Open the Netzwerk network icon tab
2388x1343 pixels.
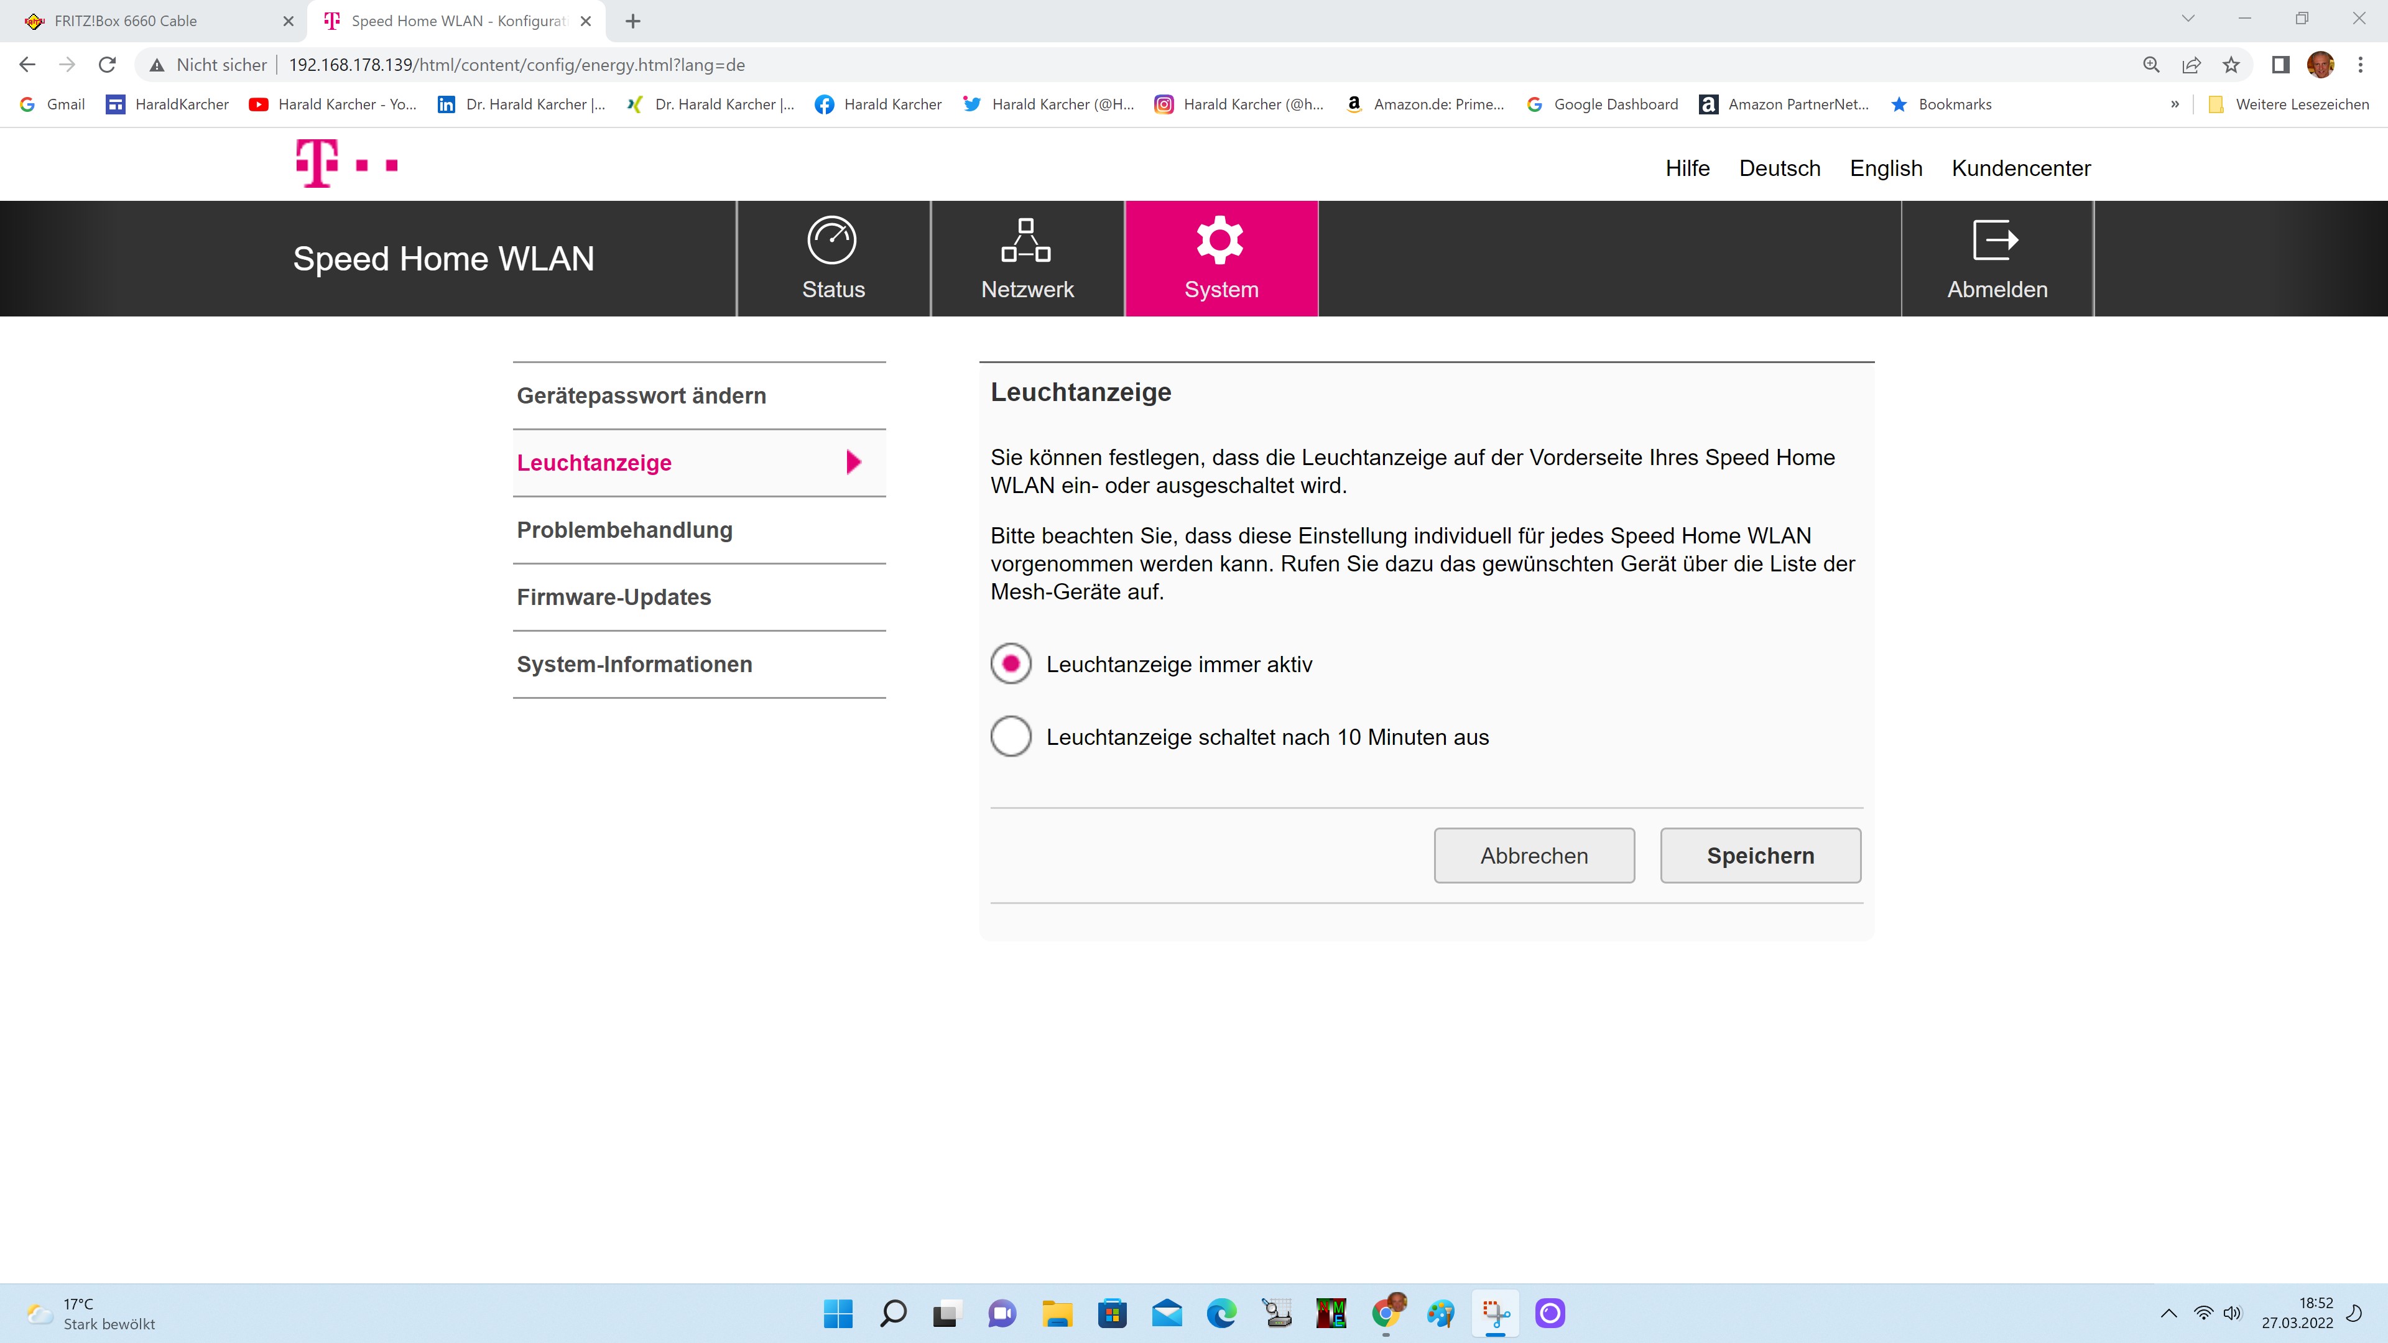point(1026,241)
